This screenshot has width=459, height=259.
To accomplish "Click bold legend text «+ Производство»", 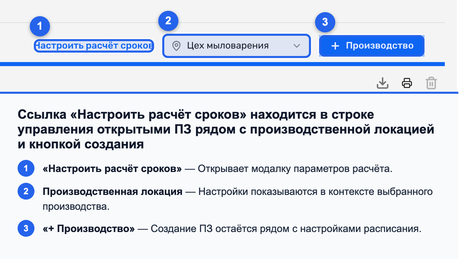I will 89,229.
